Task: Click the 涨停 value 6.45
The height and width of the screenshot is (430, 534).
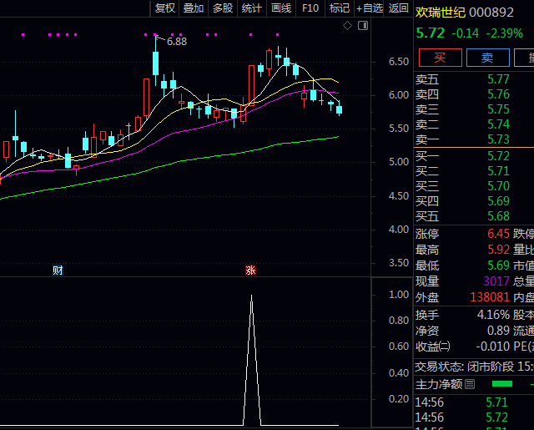Action: click(x=498, y=234)
